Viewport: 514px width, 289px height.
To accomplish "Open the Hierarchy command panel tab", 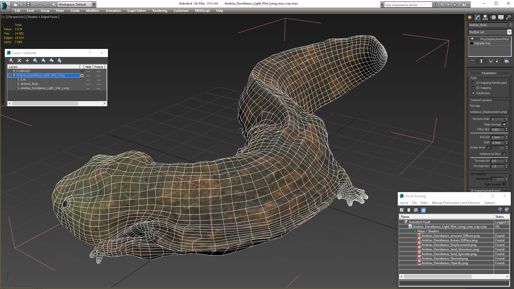I will click(485, 17).
